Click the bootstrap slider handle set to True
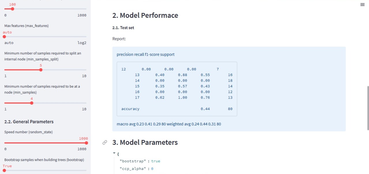Image resolution: width=369 pixels, height=174 pixels. tap(5, 170)
